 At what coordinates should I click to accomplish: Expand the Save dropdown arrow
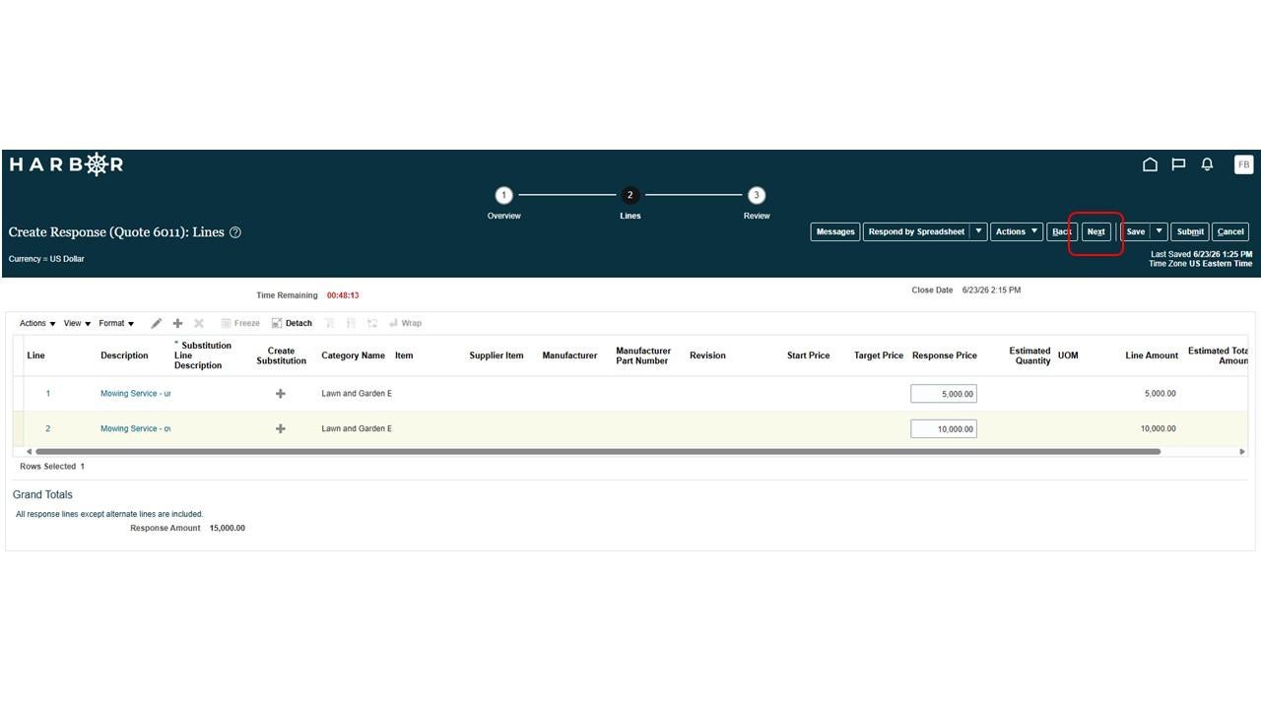point(1160,231)
